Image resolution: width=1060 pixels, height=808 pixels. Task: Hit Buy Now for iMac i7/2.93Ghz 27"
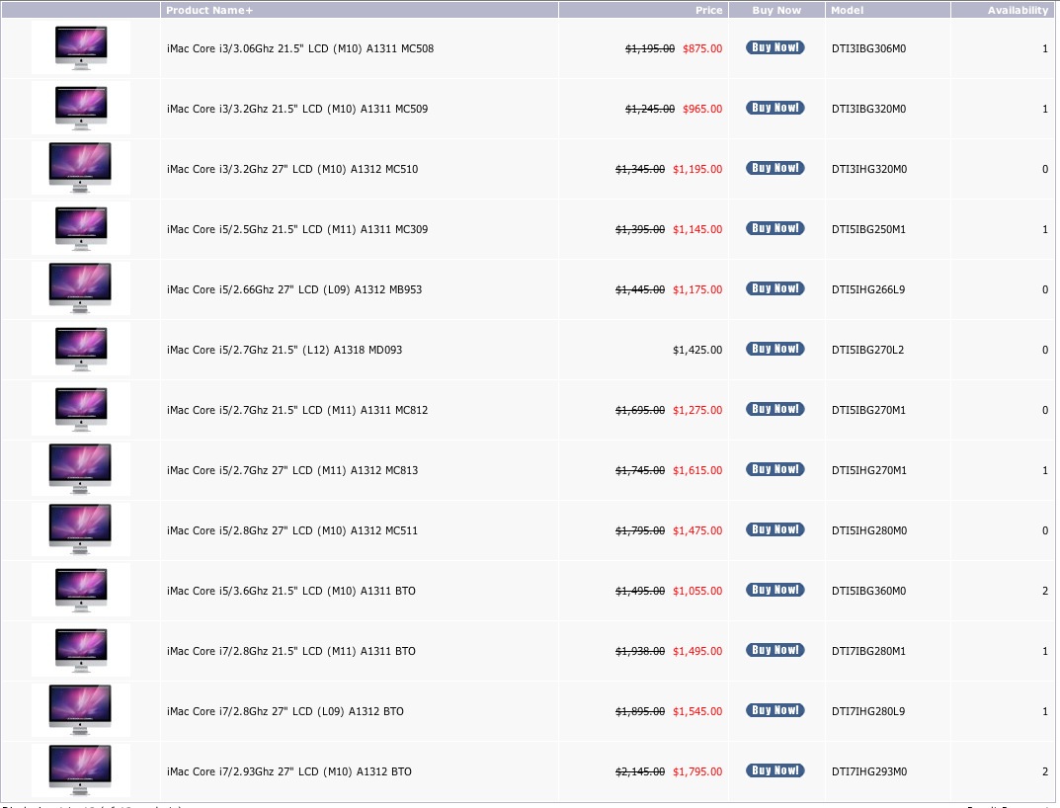tap(775, 770)
